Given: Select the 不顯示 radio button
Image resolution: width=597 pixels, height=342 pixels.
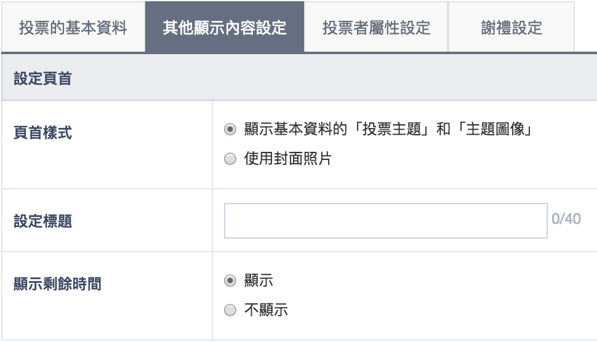Looking at the screenshot, I should tap(230, 311).
